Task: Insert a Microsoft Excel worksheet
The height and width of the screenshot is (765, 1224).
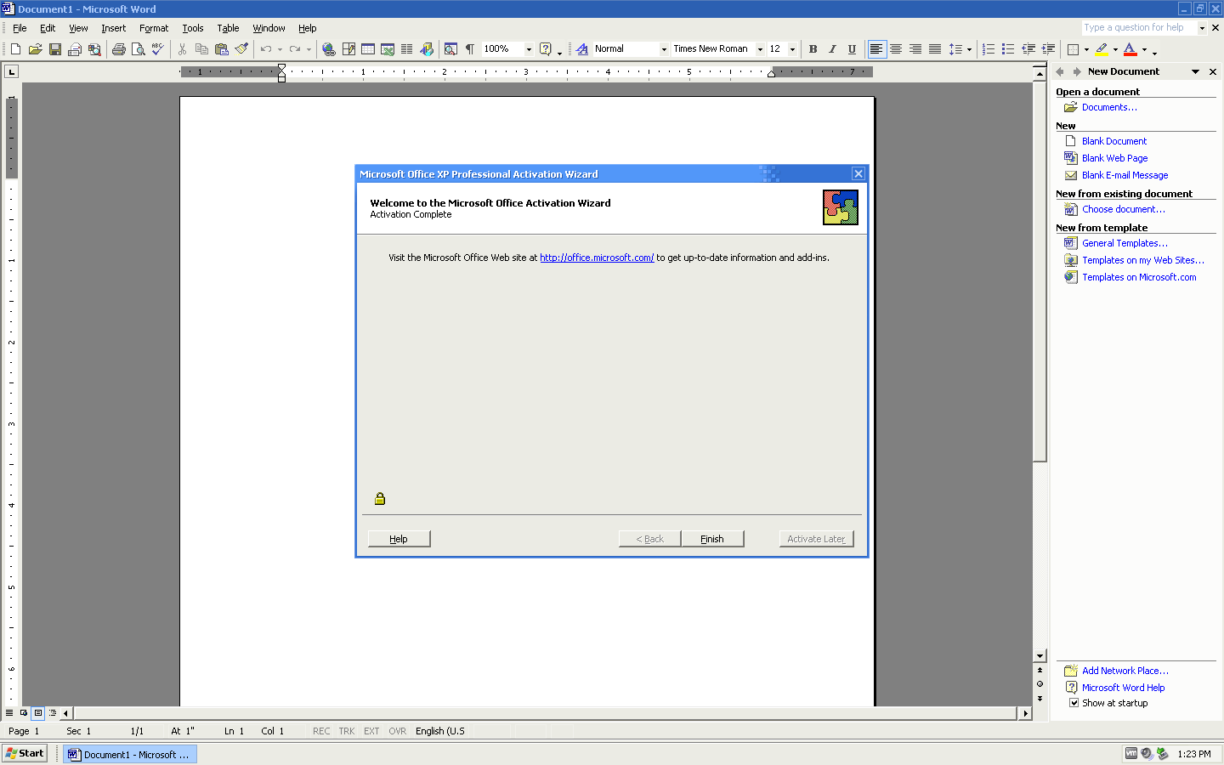Action: click(387, 48)
